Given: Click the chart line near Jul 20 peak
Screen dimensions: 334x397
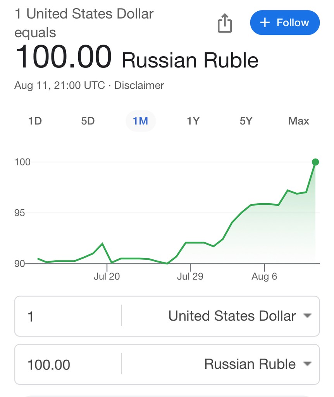Looking at the screenshot, I should click(102, 244).
